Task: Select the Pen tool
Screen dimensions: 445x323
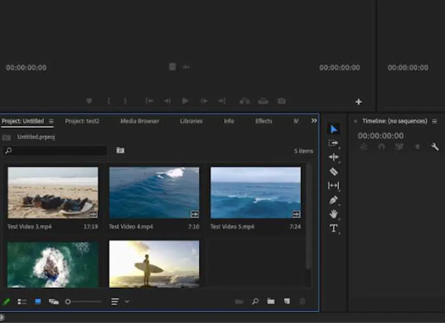Action: (x=333, y=200)
